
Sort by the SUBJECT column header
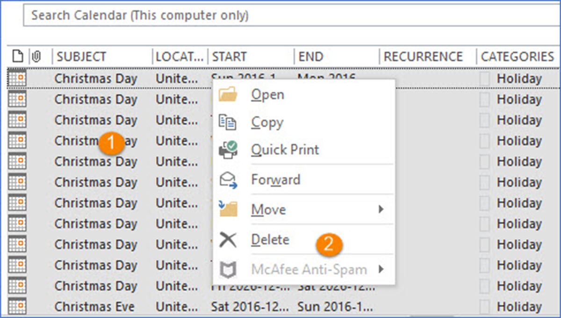pyautogui.click(x=81, y=57)
